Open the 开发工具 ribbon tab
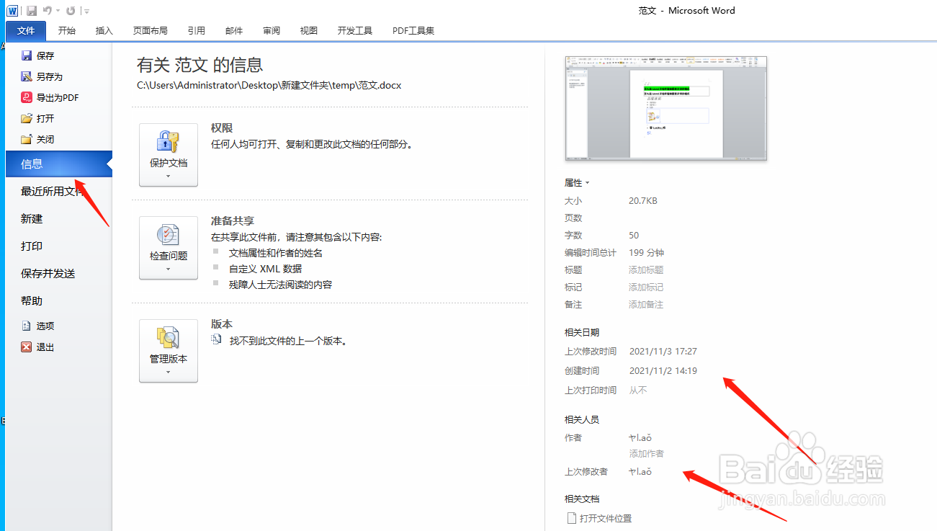 coord(355,31)
